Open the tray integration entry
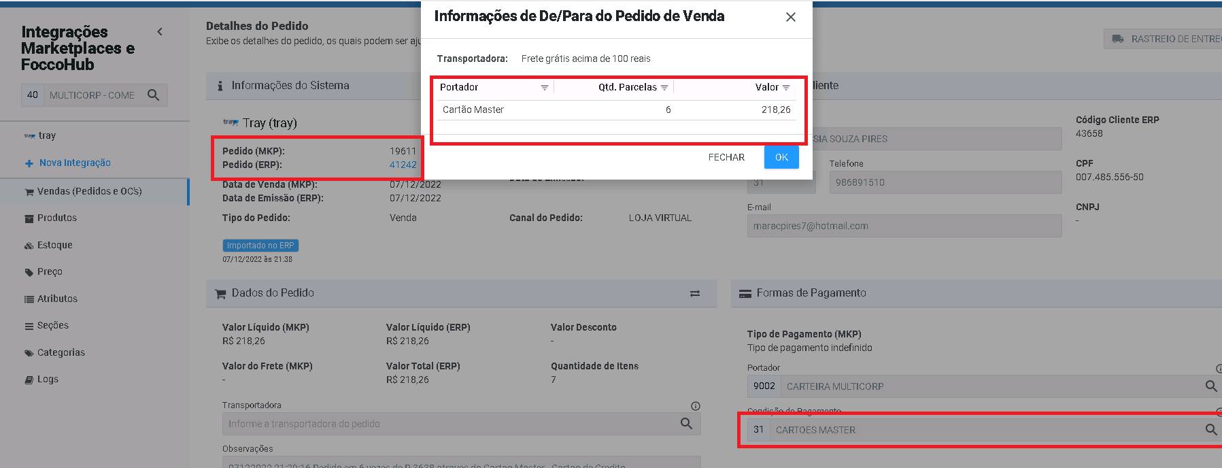This screenshot has height=468, width=1222. (41, 135)
